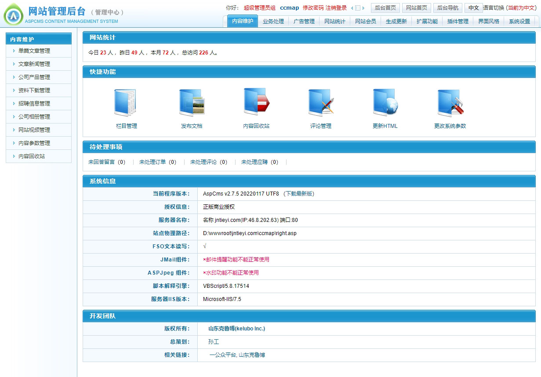This screenshot has width=541, height=377.
Task: Click the left arrow beside 注销登录
Action: (352, 8)
